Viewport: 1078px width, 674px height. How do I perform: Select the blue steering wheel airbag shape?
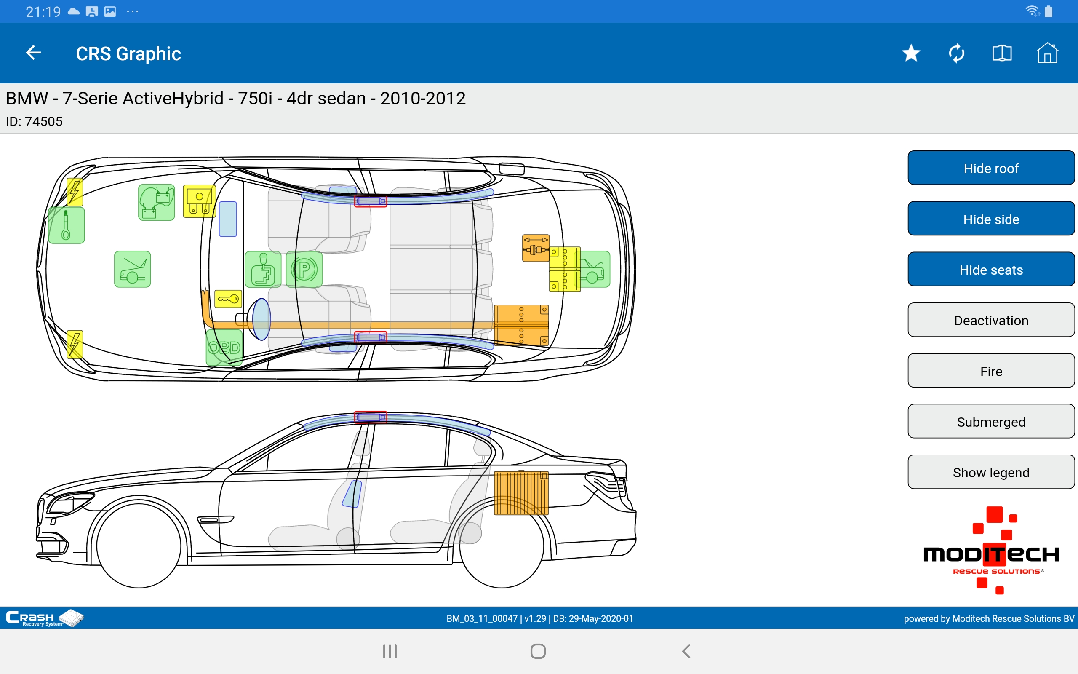click(x=261, y=319)
